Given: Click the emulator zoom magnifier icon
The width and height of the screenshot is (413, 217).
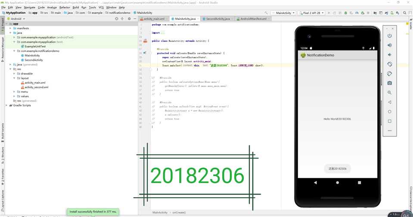Looking at the screenshot, I should 390,93.
